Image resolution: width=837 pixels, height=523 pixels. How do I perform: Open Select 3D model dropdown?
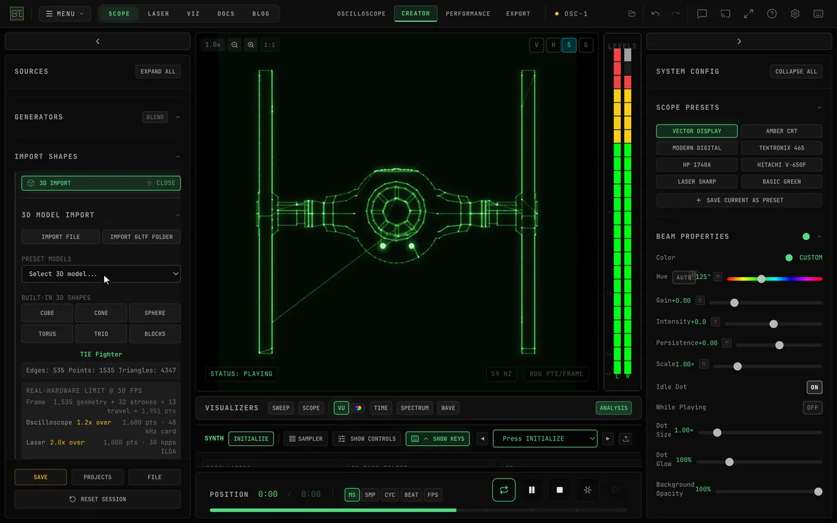pyautogui.click(x=101, y=274)
